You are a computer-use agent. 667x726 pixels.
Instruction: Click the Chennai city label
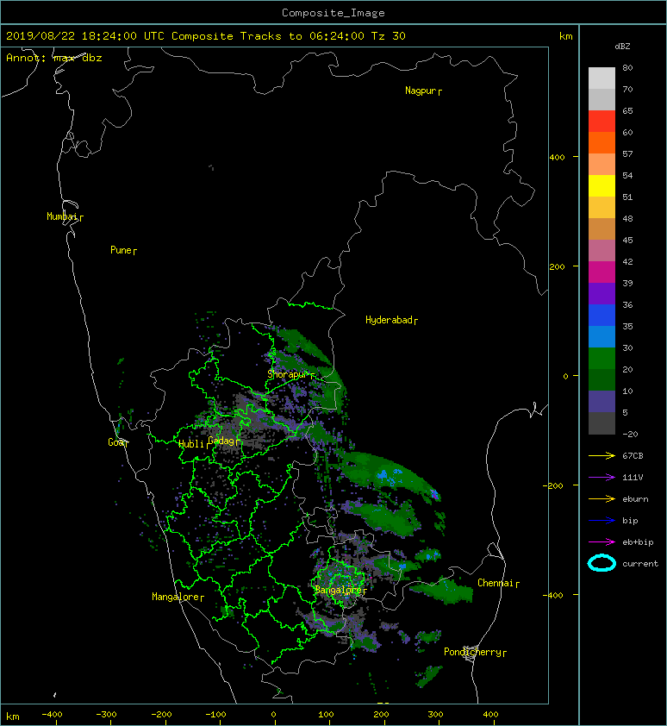click(x=496, y=583)
